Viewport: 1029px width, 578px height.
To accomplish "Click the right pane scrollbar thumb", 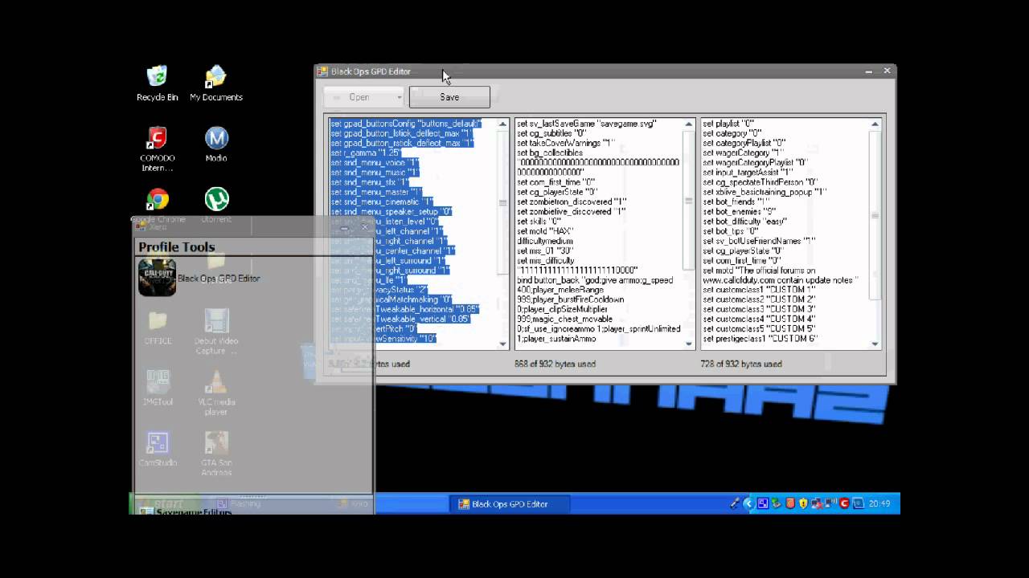I will (875, 215).
